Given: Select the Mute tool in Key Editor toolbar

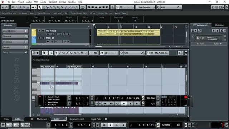Looking at the screenshot, I should [75, 53].
